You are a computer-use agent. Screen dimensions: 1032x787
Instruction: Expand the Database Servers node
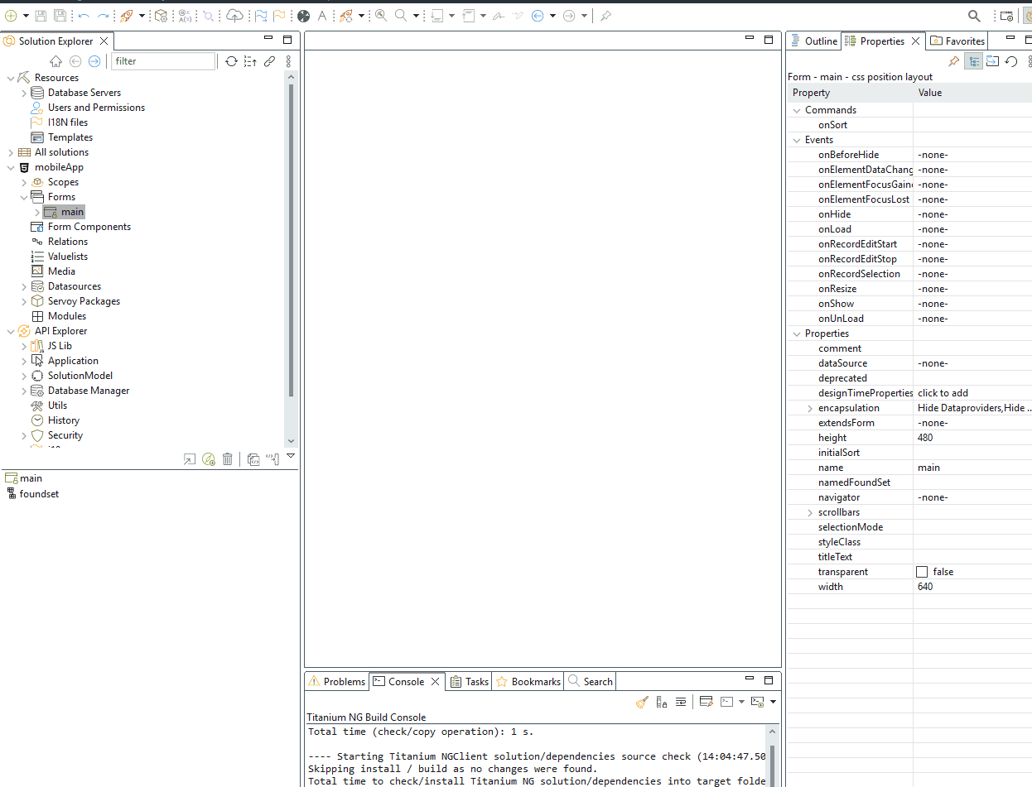24,93
